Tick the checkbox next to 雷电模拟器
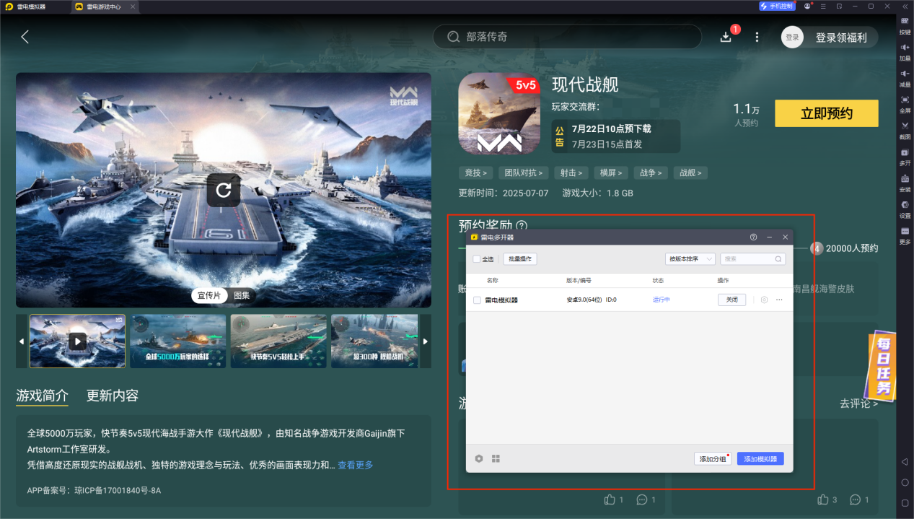The width and height of the screenshot is (914, 519). tap(478, 299)
